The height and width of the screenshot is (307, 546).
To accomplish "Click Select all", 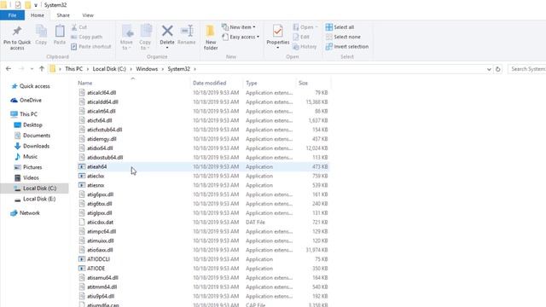I will tap(340, 27).
